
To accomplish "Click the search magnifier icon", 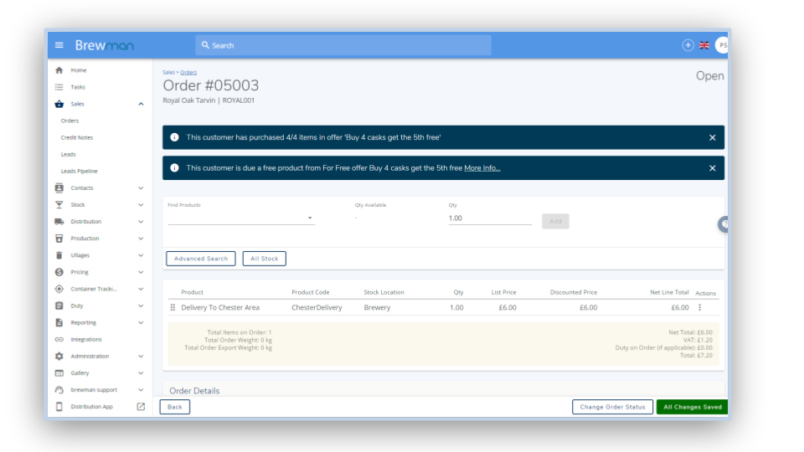I will pyautogui.click(x=205, y=45).
